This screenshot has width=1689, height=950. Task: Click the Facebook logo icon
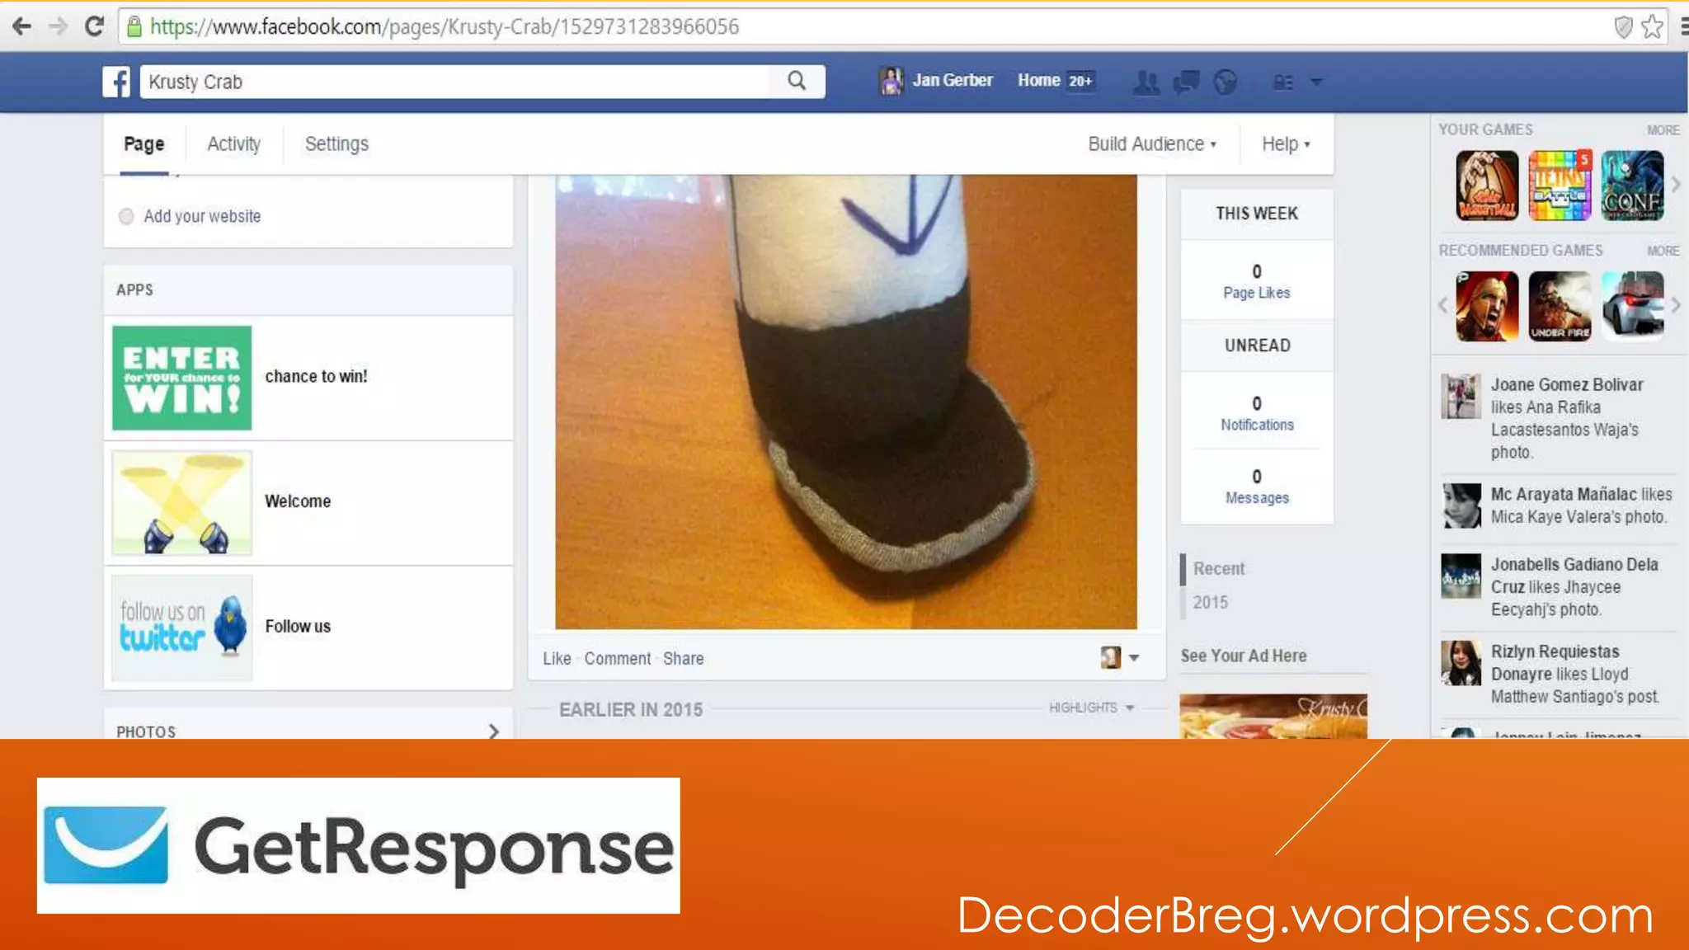tap(116, 82)
